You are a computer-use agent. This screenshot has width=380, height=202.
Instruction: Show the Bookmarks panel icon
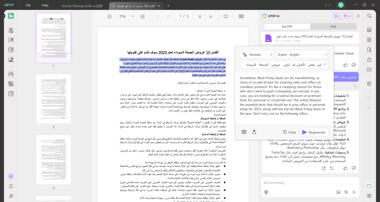11,186
